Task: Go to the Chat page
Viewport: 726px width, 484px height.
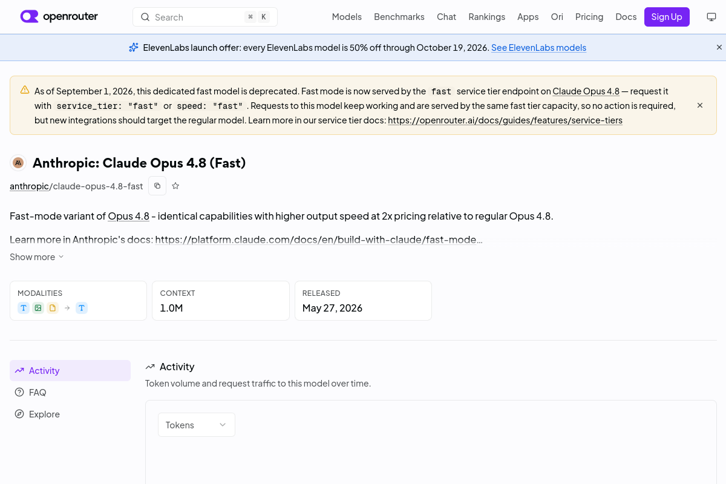Action: (446, 17)
